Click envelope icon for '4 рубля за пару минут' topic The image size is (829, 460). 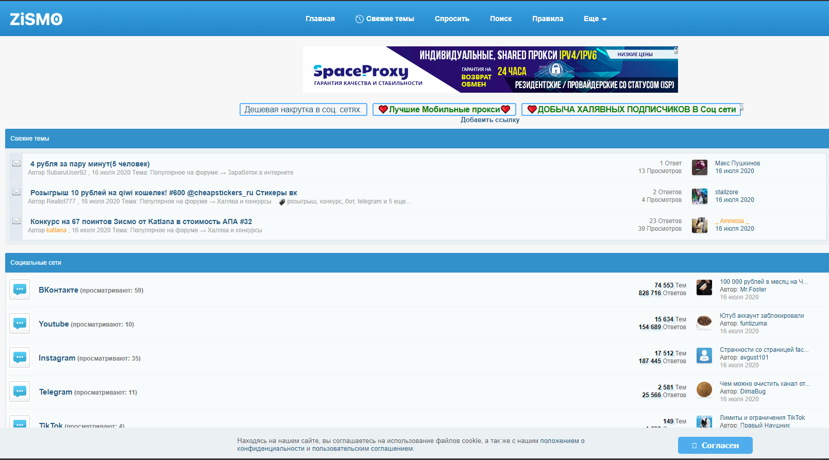(x=16, y=163)
